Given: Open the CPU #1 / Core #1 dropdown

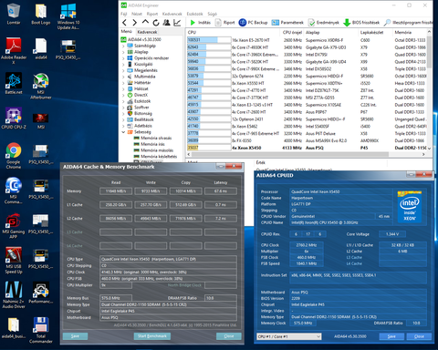Looking at the screenshot, I should (288, 336).
